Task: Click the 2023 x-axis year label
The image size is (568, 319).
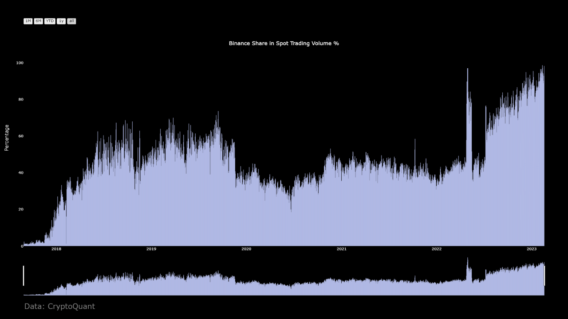Action: [532, 249]
